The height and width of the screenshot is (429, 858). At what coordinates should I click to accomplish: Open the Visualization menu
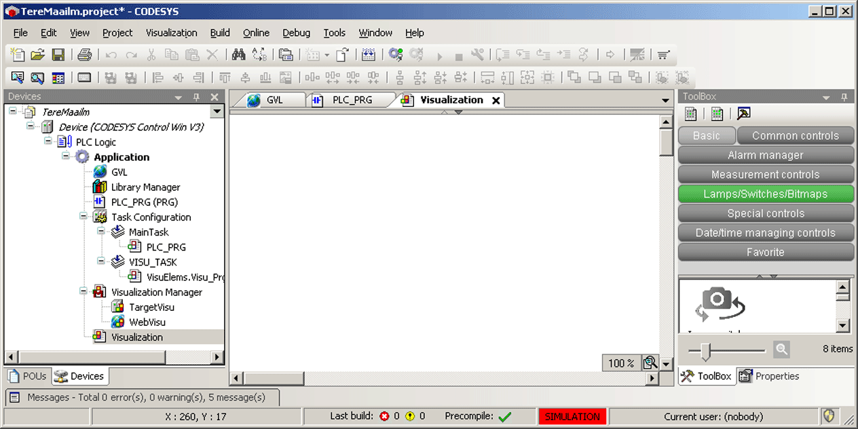pyautogui.click(x=172, y=33)
